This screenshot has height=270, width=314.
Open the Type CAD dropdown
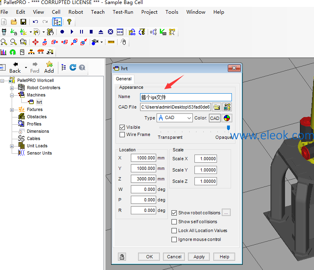(x=175, y=118)
